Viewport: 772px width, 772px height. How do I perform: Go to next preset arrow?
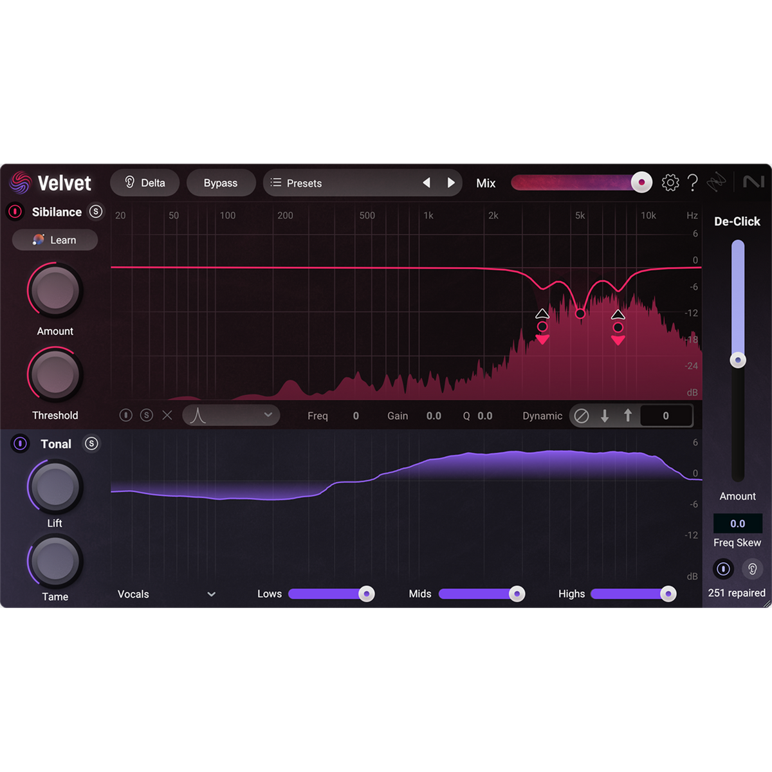coord(451,183)
